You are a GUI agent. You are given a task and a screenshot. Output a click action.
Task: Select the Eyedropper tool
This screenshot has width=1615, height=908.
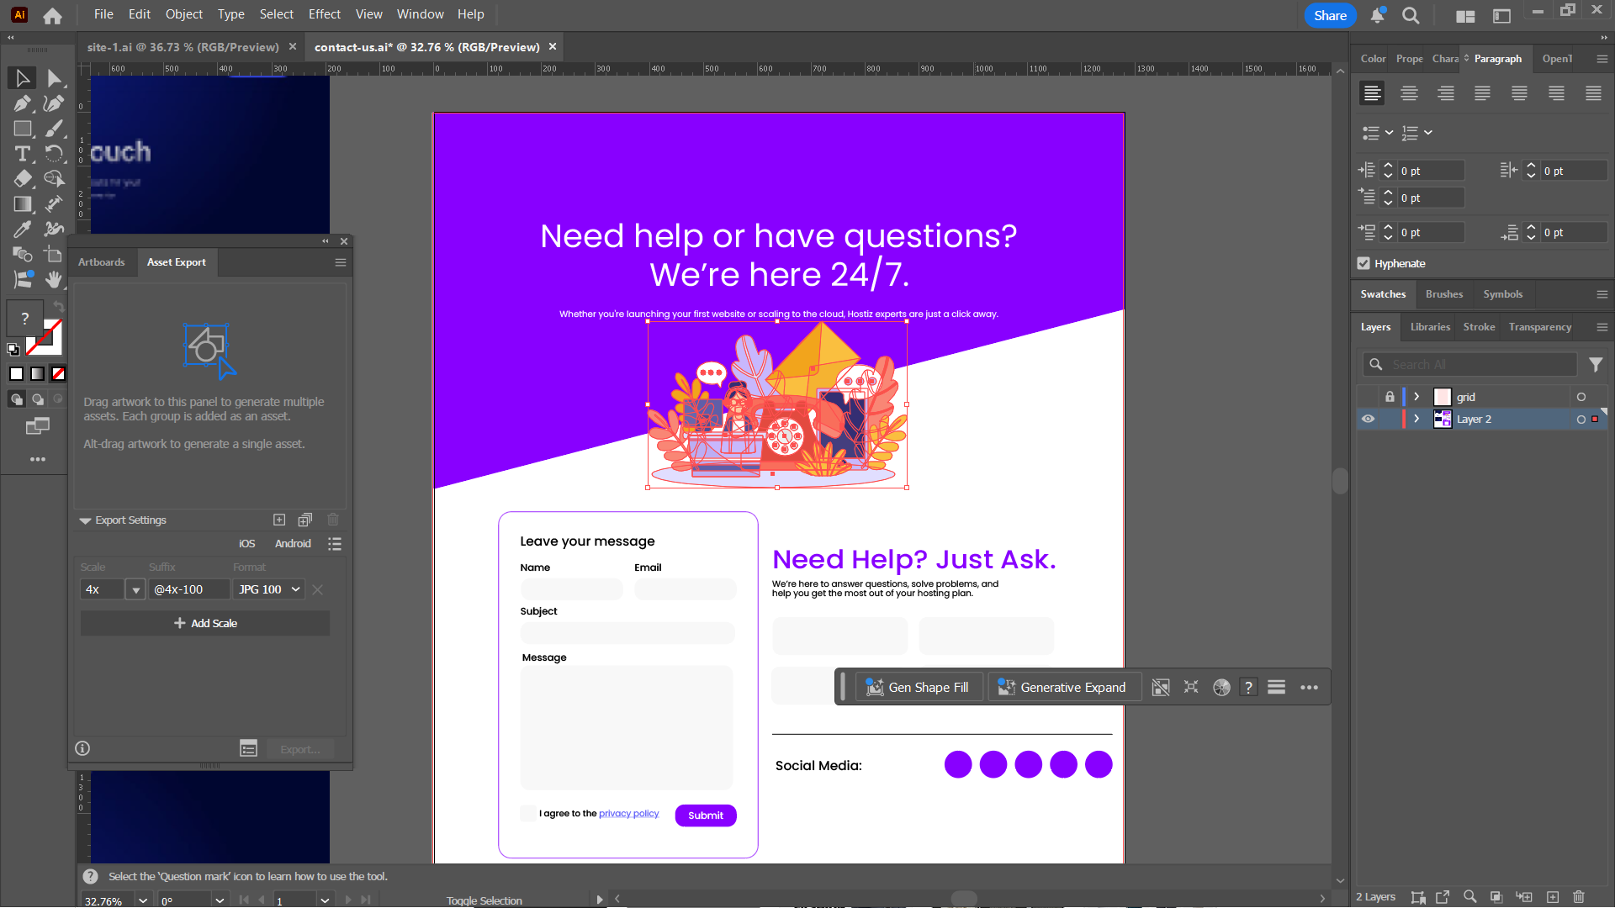point(22,229)
